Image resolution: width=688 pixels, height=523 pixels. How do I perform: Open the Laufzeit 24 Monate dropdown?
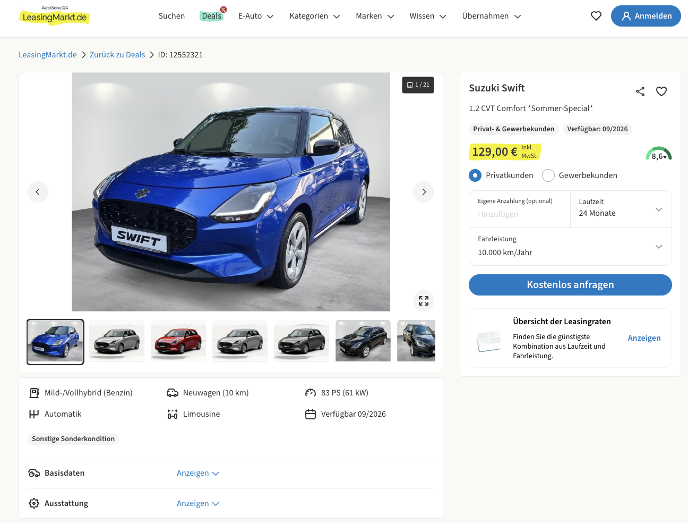(x=621, y=209)
